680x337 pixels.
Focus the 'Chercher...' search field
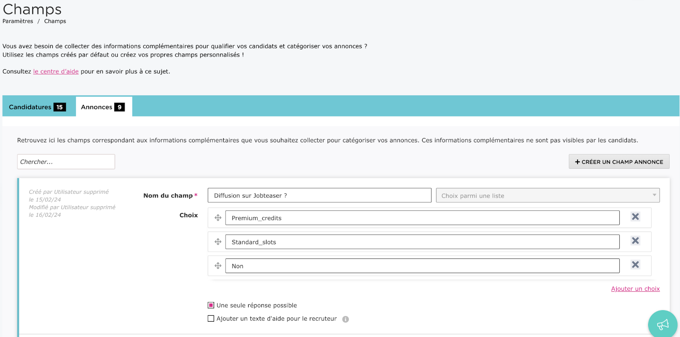click(66, 161)
